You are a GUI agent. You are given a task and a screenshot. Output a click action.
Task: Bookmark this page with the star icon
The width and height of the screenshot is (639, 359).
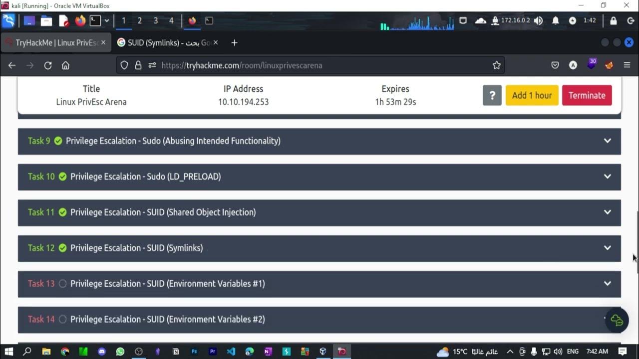[x=496, y=65]
